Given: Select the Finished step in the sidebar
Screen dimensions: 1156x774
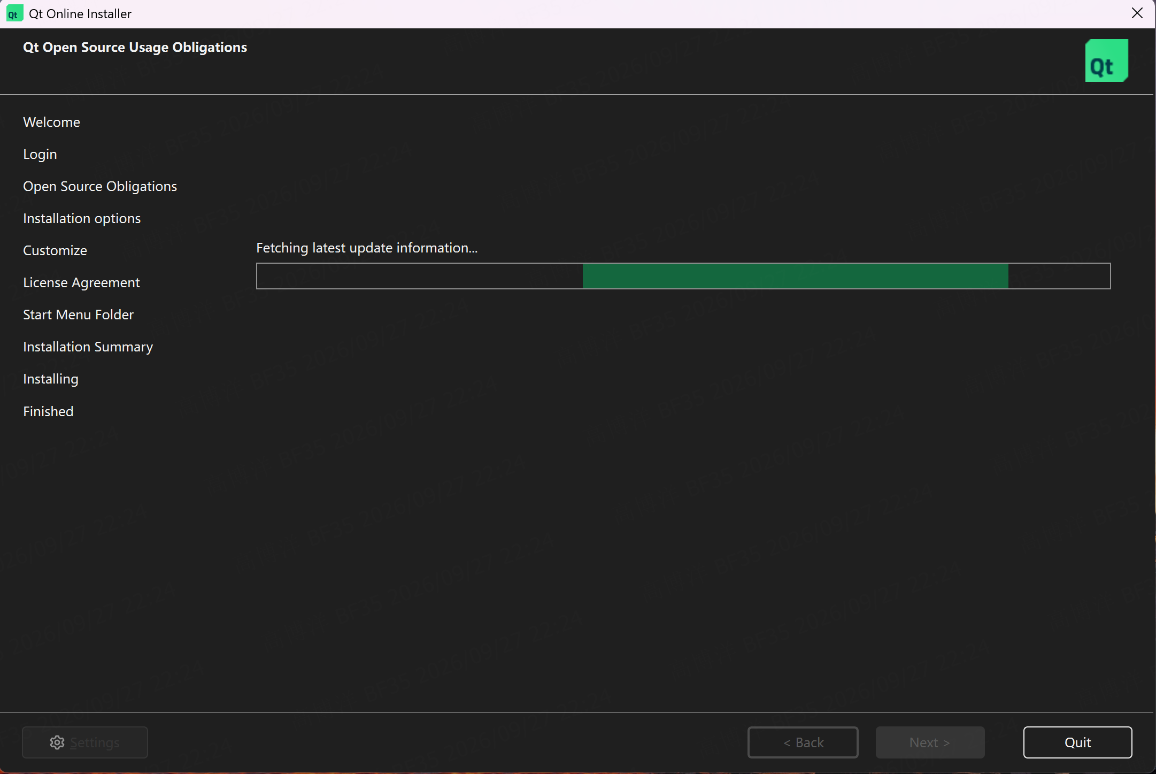Looking at the screenshot, I should click(48, 411).
